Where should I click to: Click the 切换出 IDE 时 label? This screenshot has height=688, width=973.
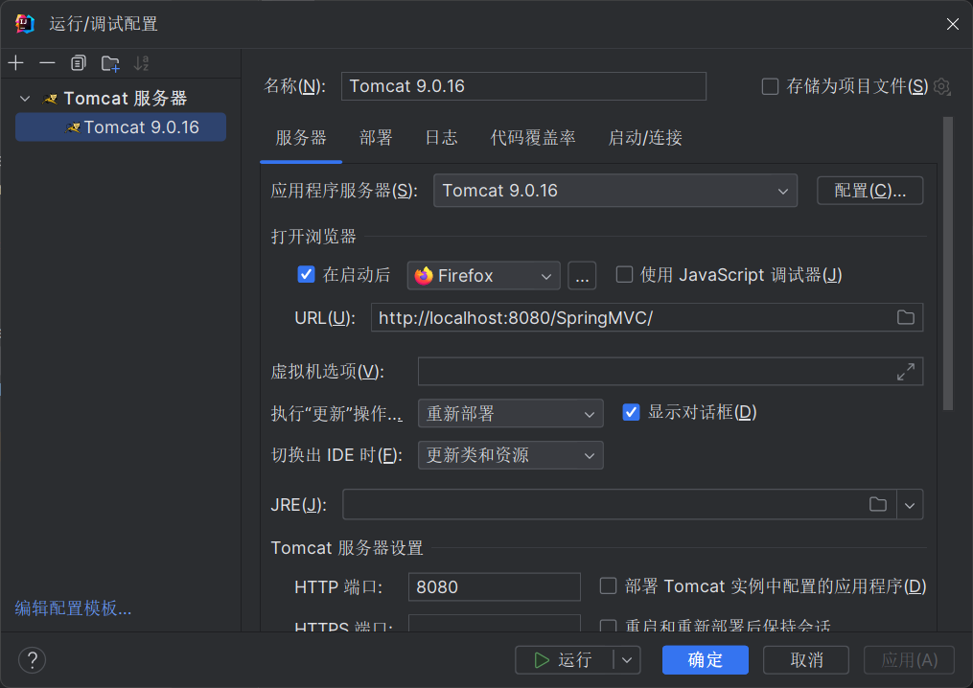336,455
